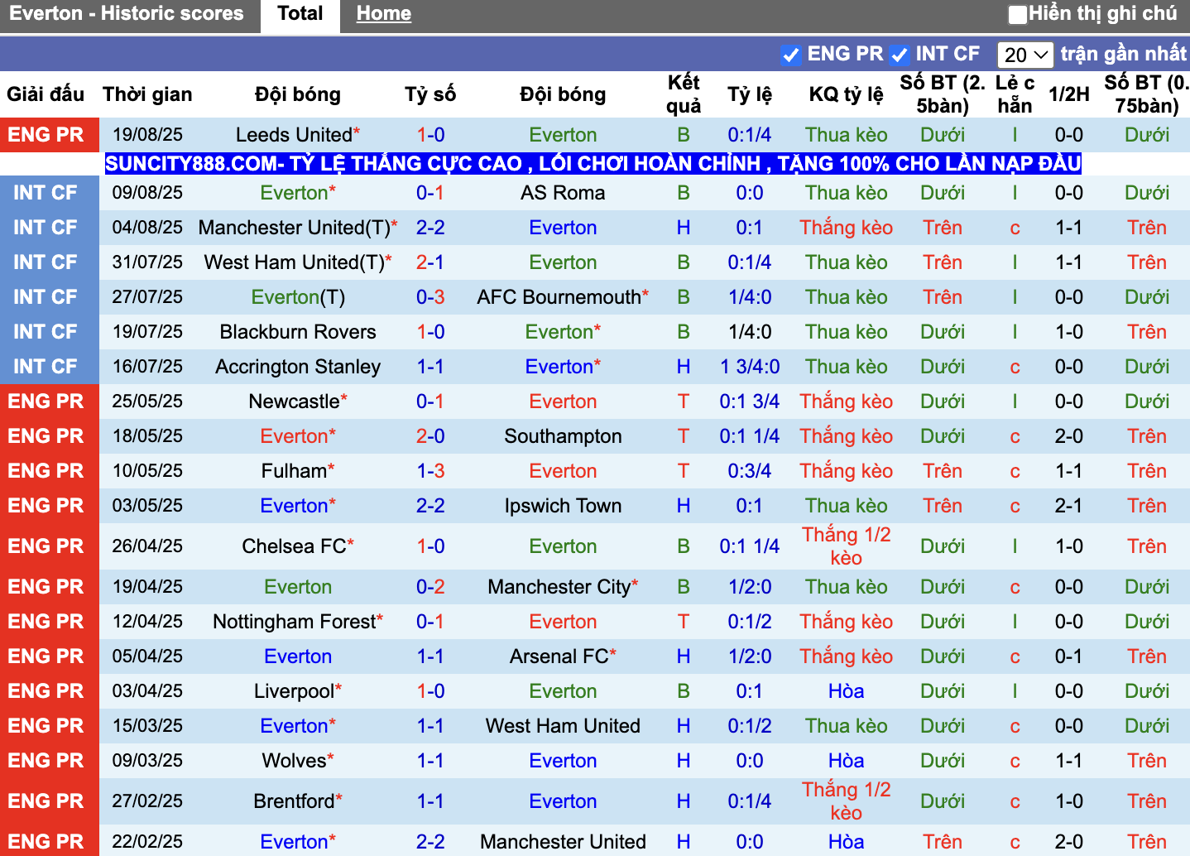This screenshot has width=1190, height=856.
Task: Click the 2-2 score on 04/08/25
Action: [x=430, y=228]
